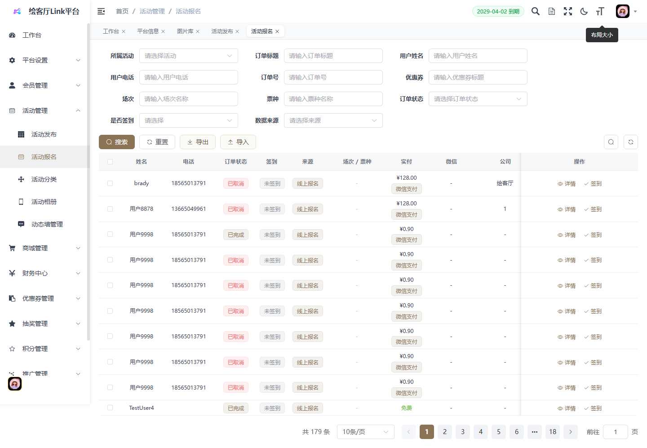The image size is (647, 448).
Task: Close the 工作台 tab
Action: 124,31
